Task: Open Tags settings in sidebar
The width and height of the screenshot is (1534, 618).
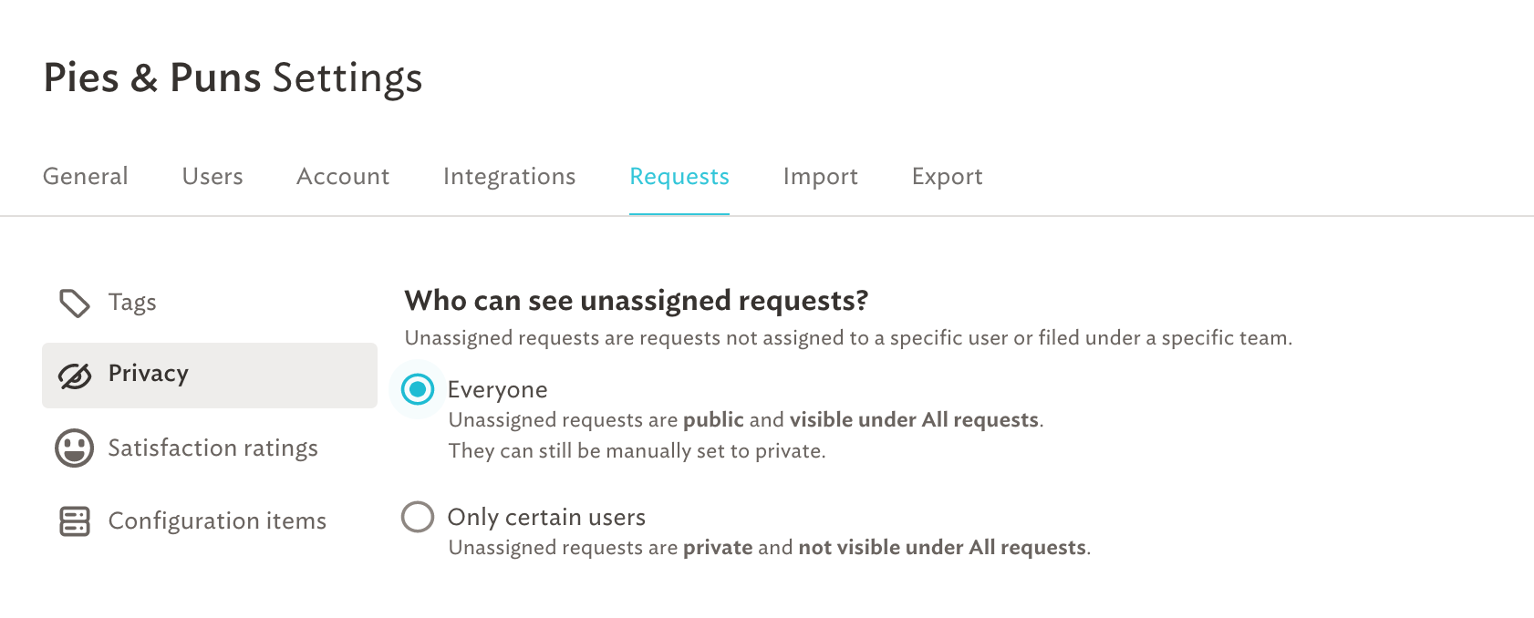Action: (x=210, y=303)
